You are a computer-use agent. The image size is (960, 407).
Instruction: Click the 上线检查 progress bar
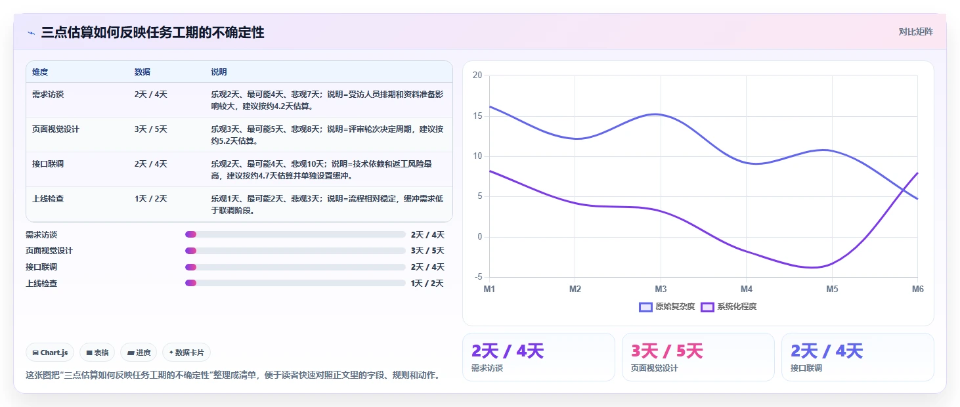tap(295, 283)
